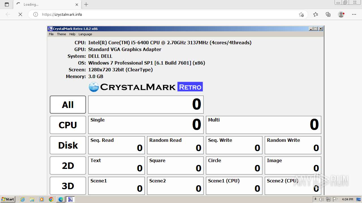Click the Memory value 3.0 GB
This screenshot has height=203, width=362.
(x=96, y=76)
